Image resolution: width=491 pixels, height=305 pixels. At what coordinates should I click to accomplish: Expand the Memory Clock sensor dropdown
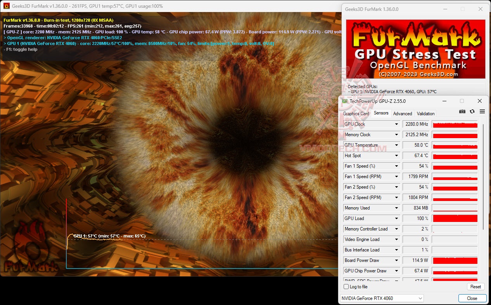pos(396,135)
